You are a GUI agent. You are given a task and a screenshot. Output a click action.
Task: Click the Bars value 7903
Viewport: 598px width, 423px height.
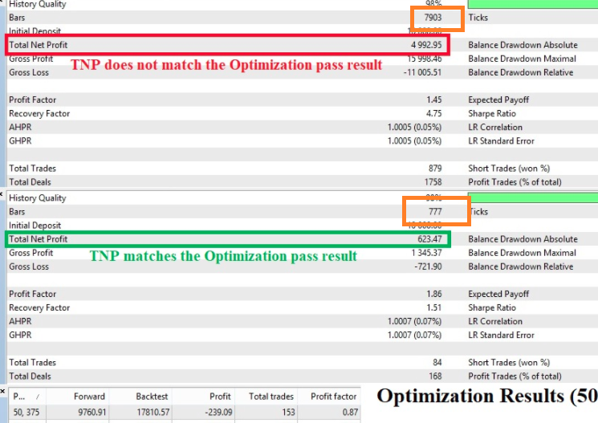point(433,18)
